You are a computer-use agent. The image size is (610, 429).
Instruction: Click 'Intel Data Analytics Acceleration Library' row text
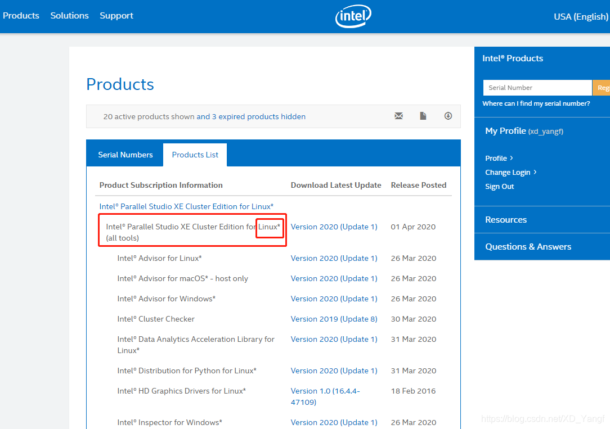tap(196, 345)
